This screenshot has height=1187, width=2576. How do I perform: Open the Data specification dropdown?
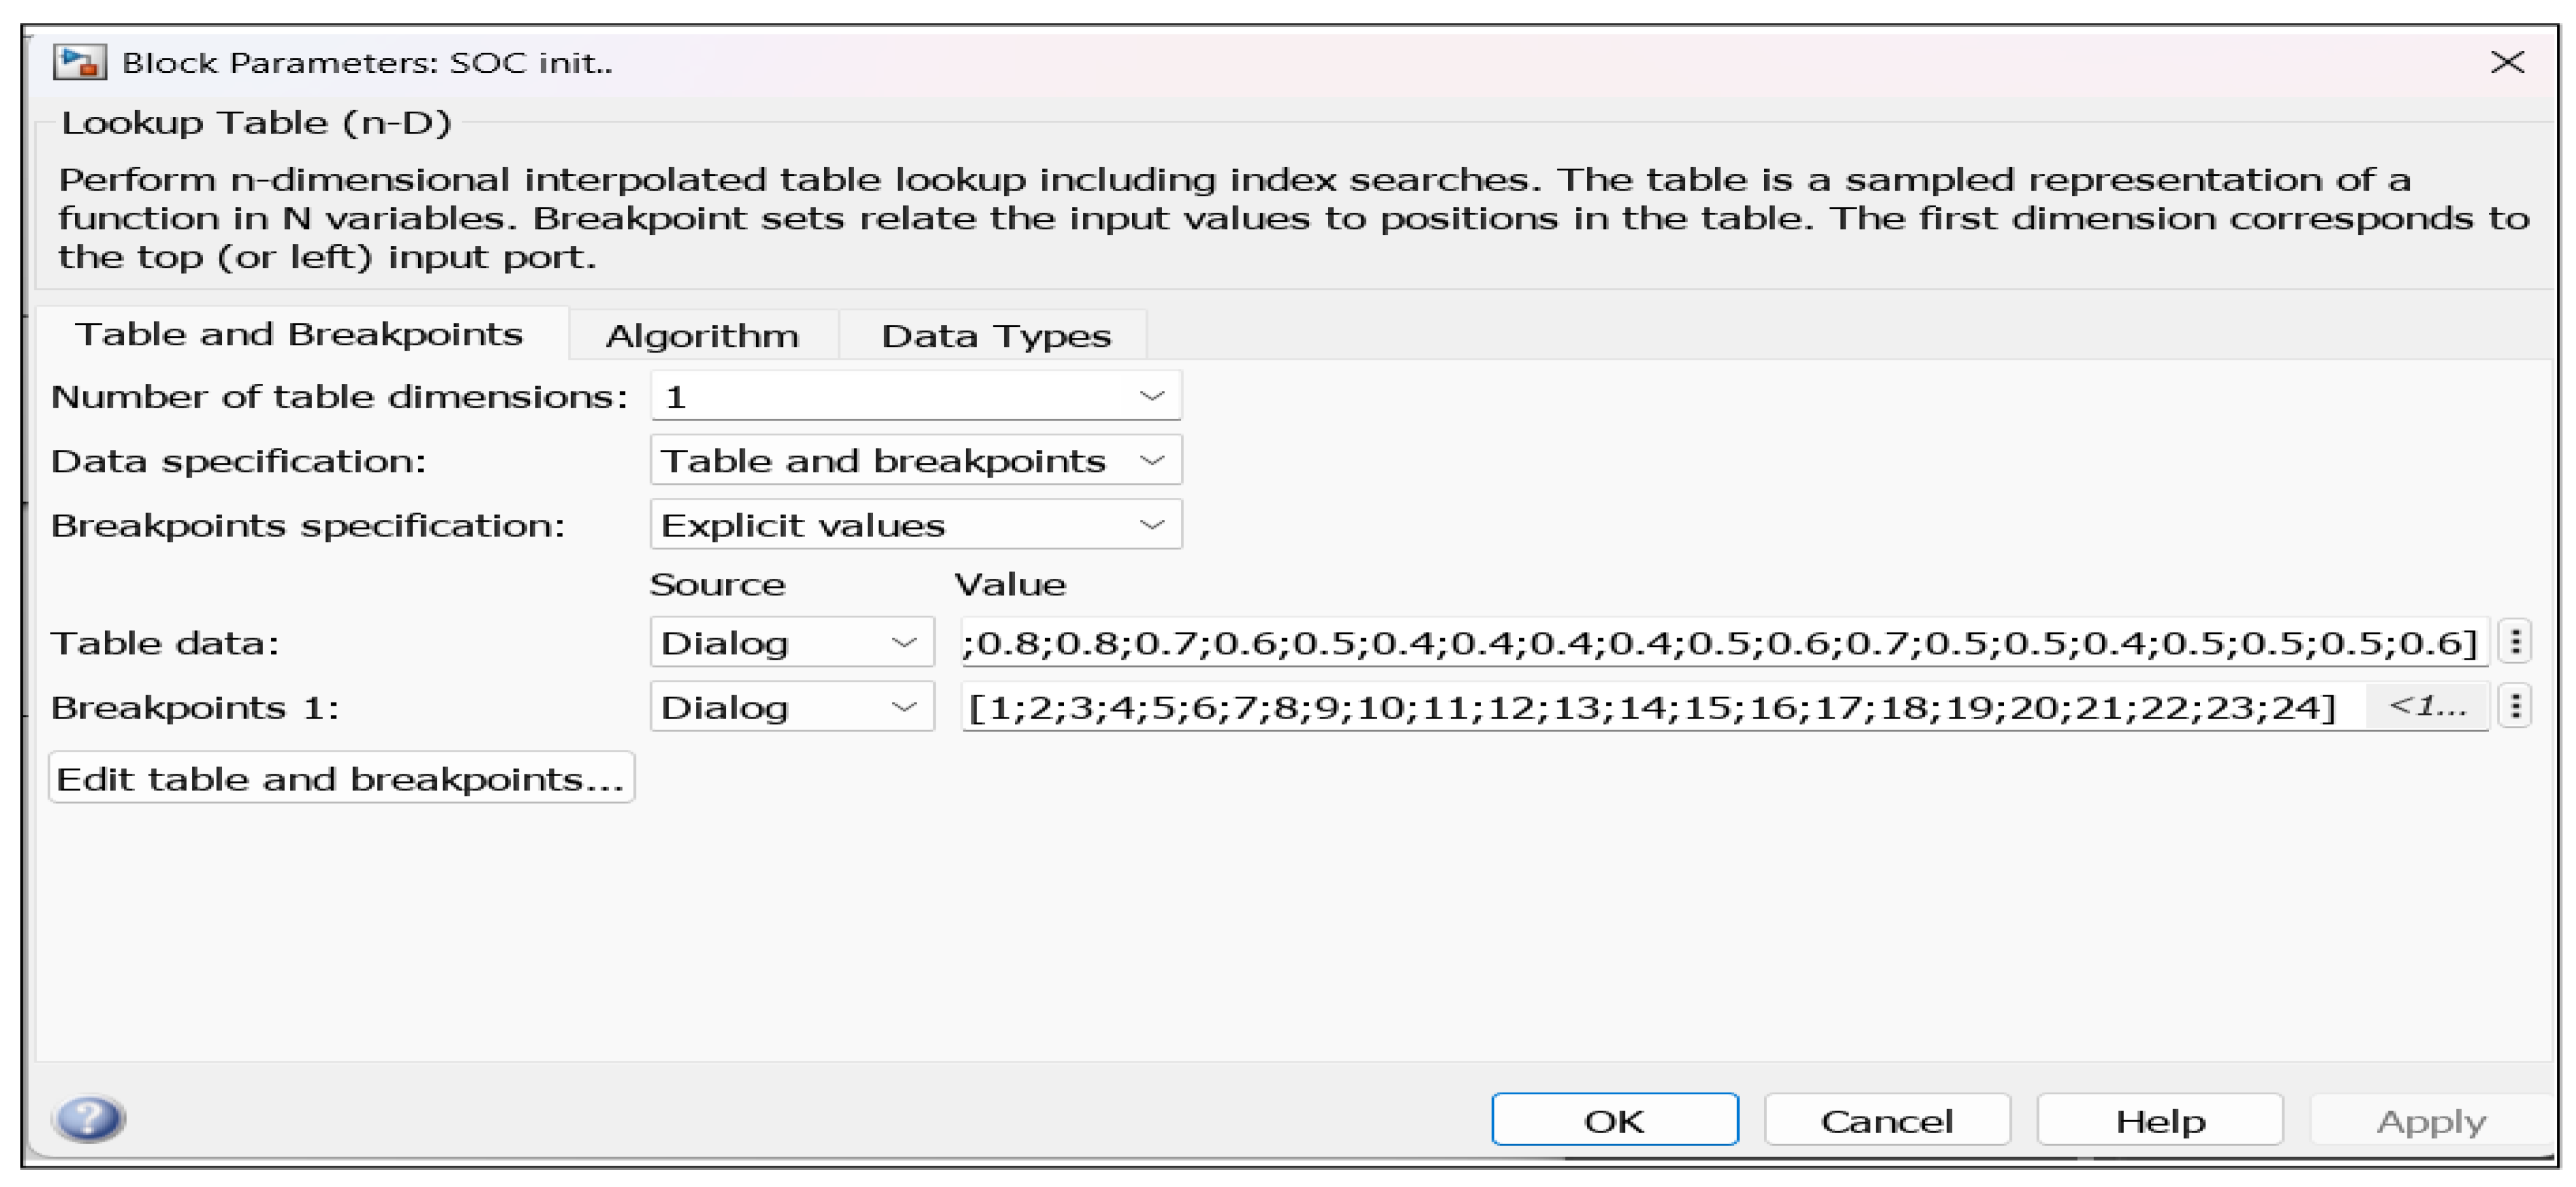915,461
